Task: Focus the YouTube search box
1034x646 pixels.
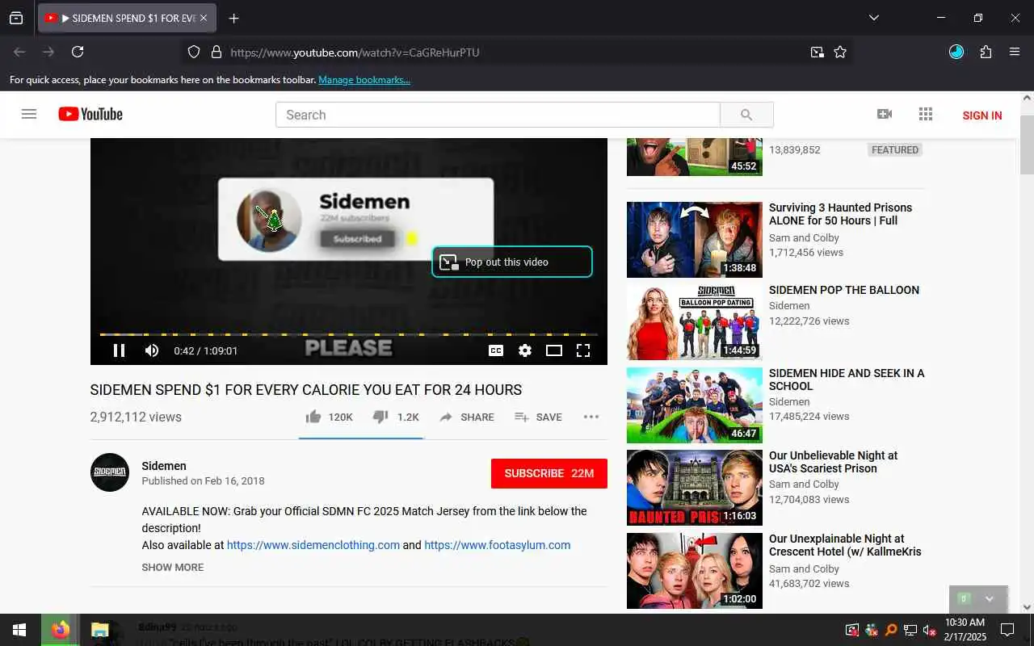Action: [x=498, y=115]
